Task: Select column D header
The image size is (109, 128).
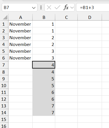Action: coord(90,17)
